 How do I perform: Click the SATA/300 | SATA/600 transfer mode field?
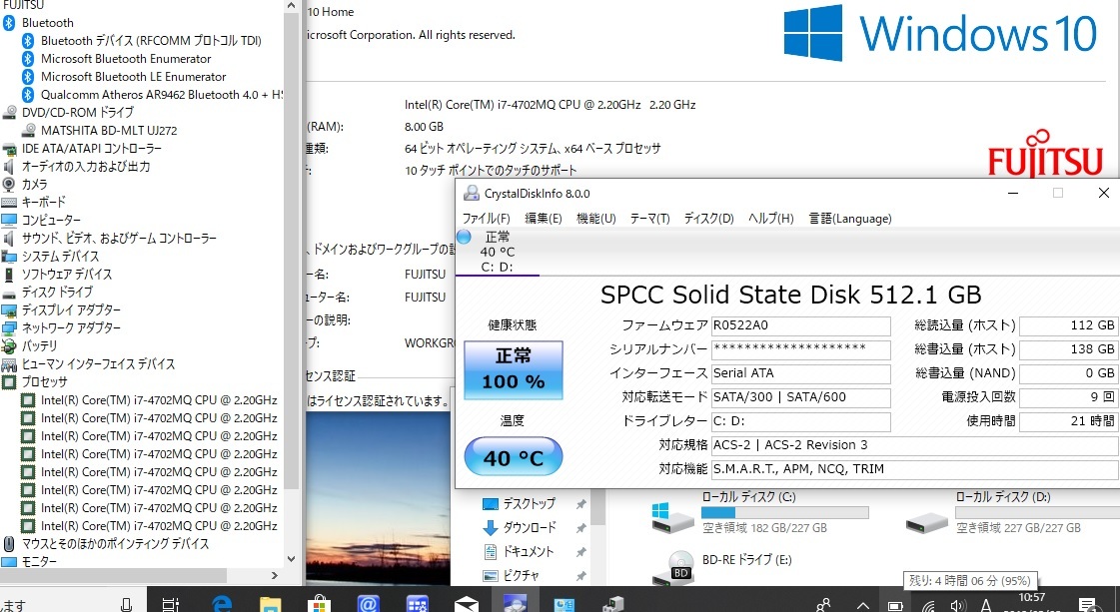pos(801,397)
